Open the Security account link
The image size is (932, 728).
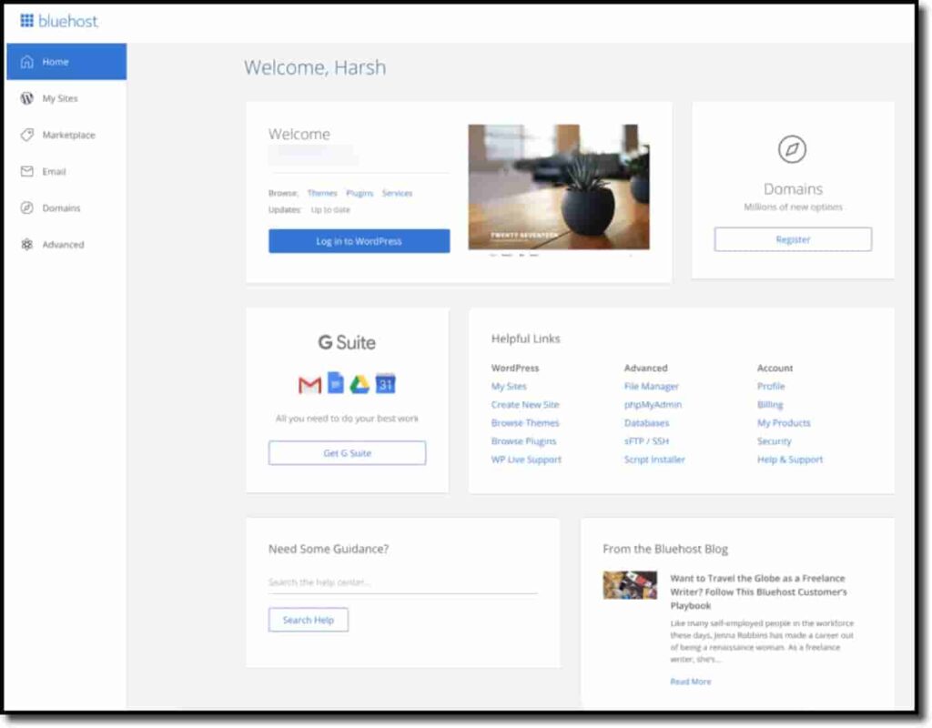[x=775, y=441]
